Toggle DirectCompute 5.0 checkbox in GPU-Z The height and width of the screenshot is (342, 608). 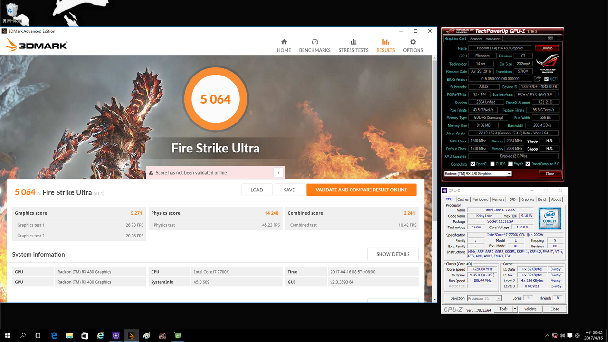[527, 164]
